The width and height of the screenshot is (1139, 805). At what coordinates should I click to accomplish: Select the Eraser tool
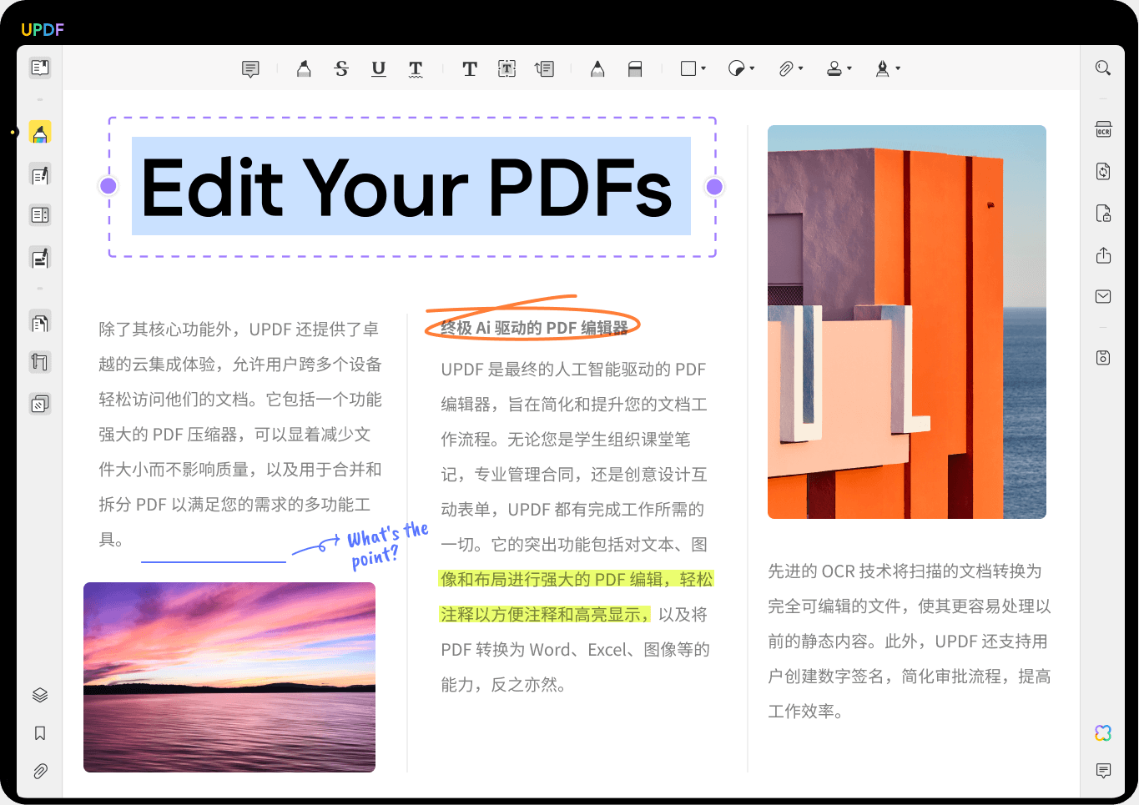tap(635, 69)
